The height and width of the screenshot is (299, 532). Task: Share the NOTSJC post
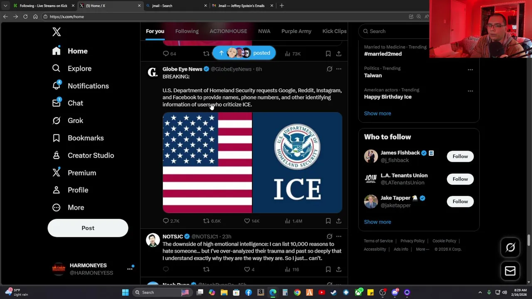point(339,270)
